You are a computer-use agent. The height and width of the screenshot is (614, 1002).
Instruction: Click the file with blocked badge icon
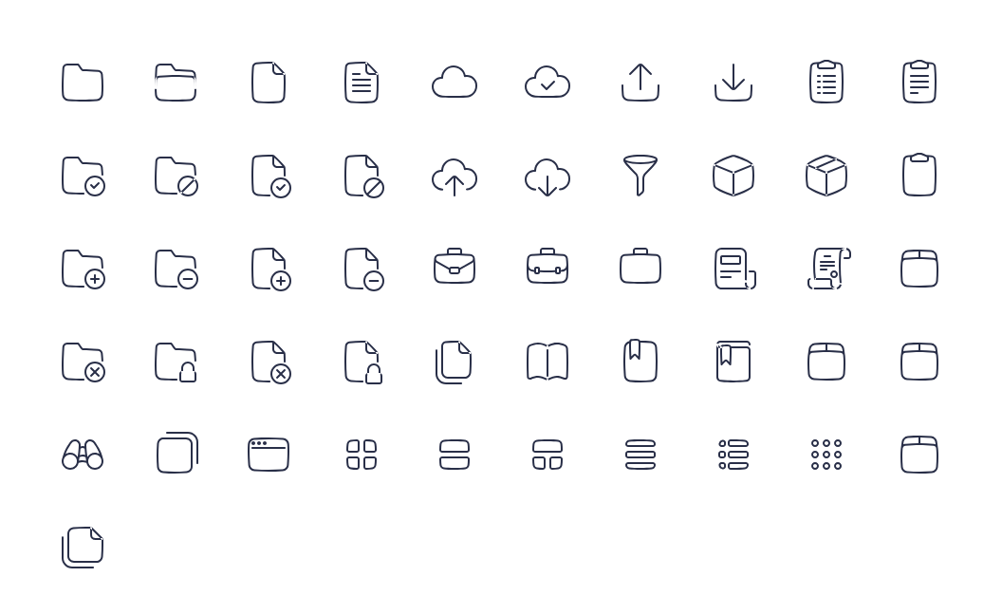point(363,176)
